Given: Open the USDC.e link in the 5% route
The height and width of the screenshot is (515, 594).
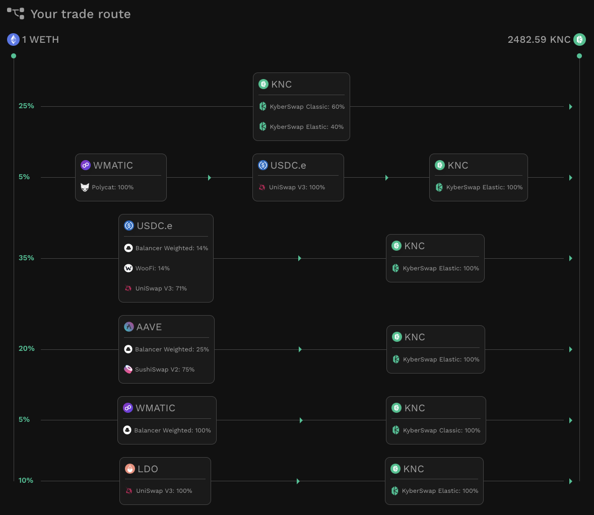Looking at the screenshot, I should tap(288, 165).
